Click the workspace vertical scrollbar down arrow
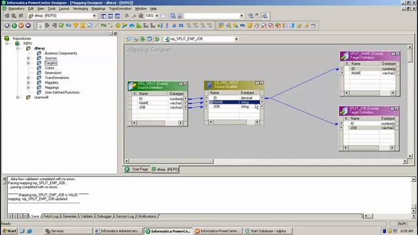The height and width of the screenshot is (235, 418). [x=410, y=157]
